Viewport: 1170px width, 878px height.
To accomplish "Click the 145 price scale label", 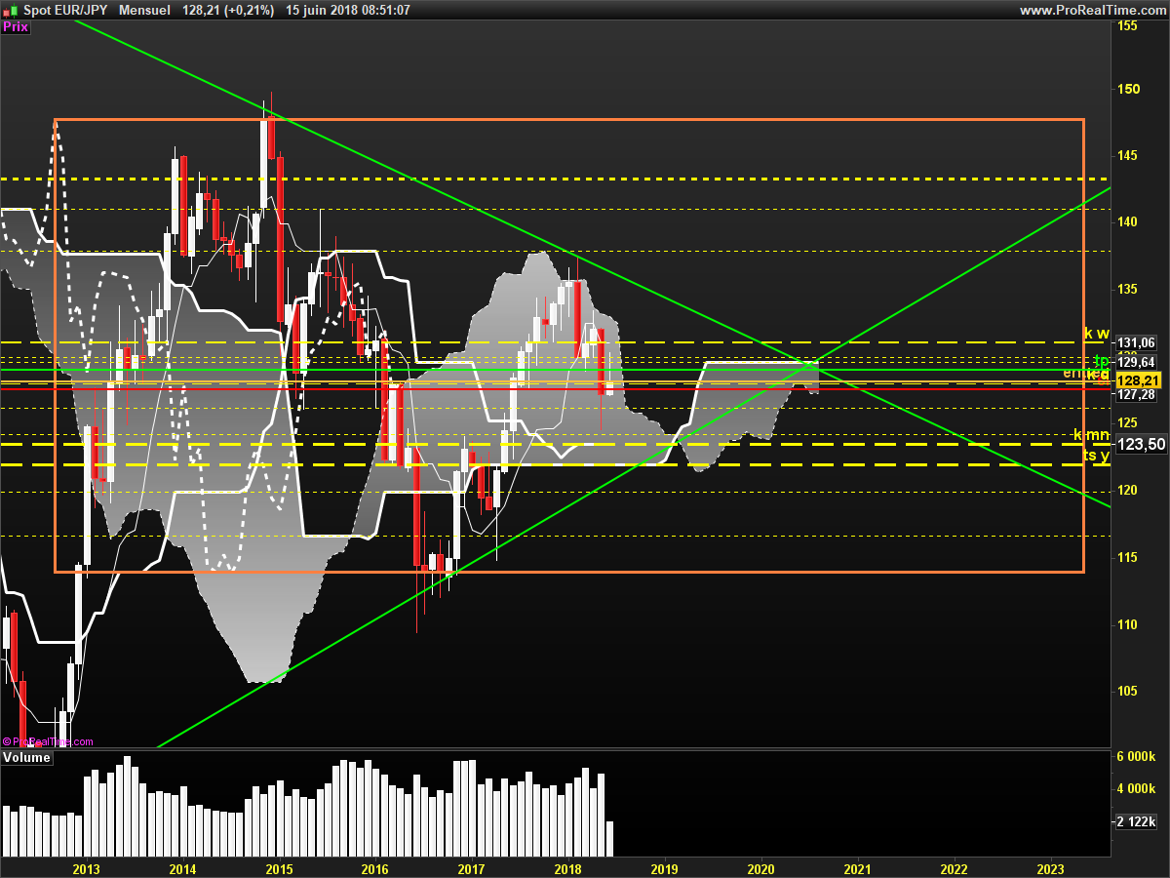I will click(x=1127, y=155).
